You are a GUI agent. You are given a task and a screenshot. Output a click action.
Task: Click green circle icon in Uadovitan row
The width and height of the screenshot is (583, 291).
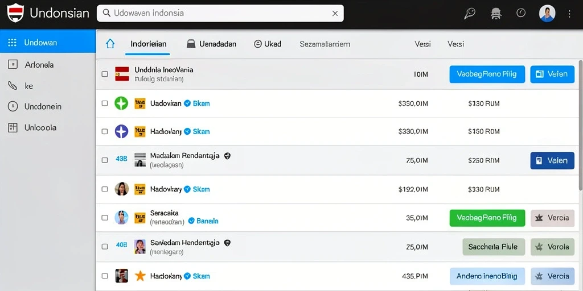(121, 103)
